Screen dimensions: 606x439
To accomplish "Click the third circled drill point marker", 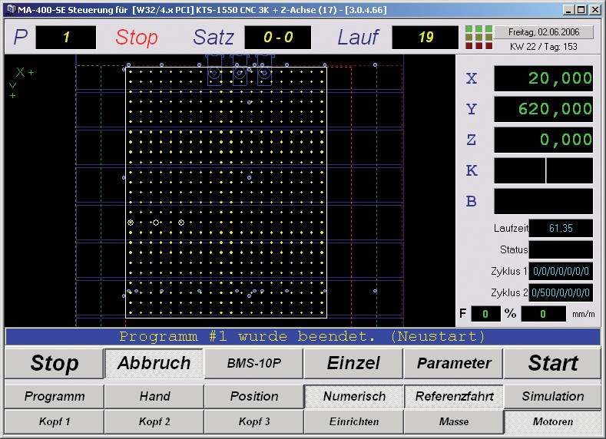I will tap(181, 223).
